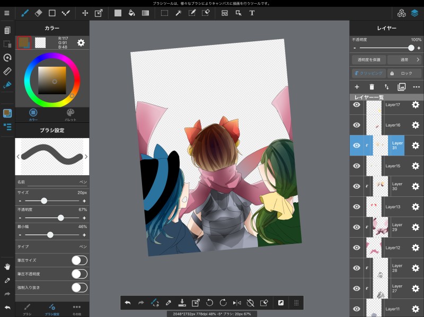The width and height of the screenshot is (424, 317).
Task: Open Layer17 settings gear
Action: (416, 105)
